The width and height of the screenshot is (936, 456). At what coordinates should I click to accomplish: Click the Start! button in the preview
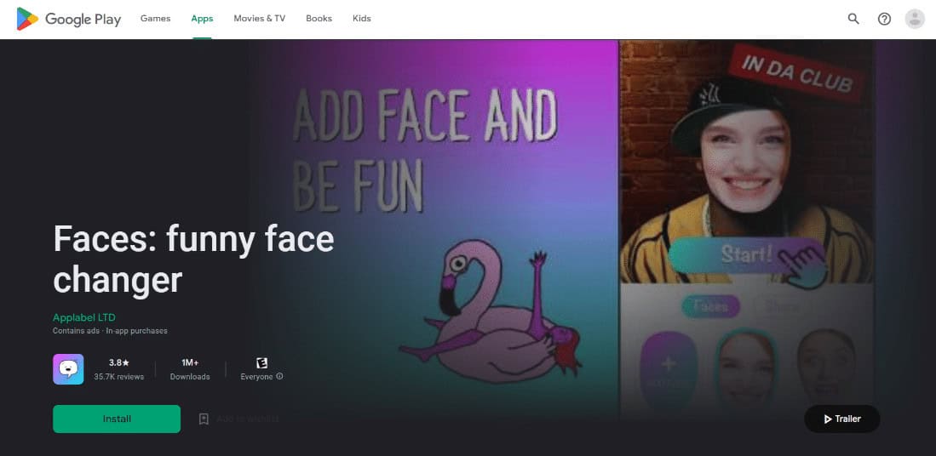[746, 257]
